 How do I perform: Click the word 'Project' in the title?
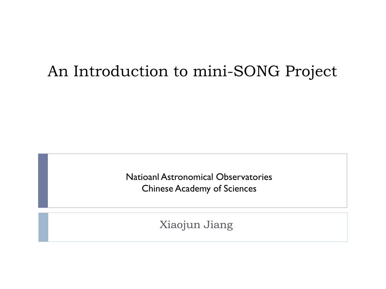coord(311,72)
